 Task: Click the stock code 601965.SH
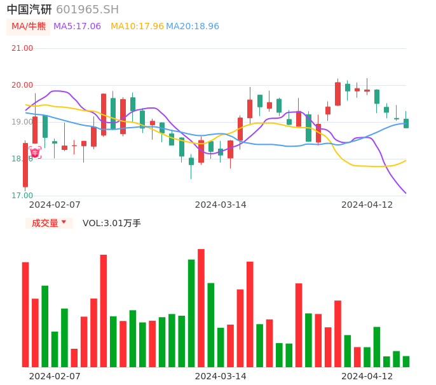click(87, 10)
